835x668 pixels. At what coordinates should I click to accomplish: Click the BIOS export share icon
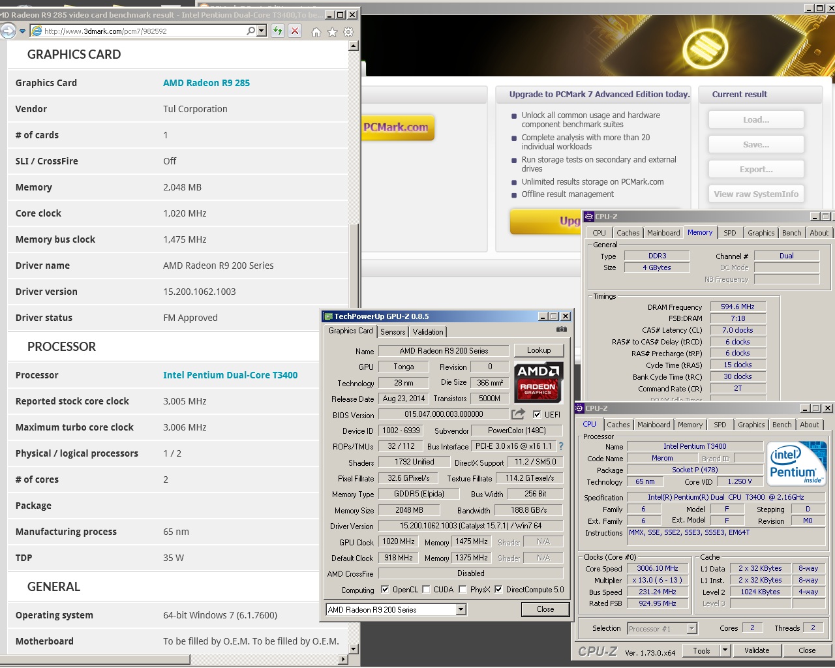tap(519, 414)
